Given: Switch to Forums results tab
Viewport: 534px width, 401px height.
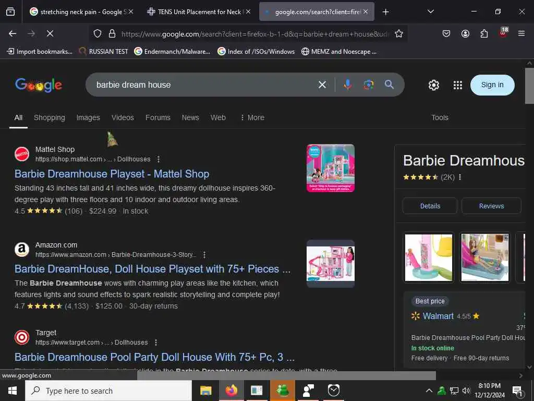Looking at the screenshot, I should [157, 117].
